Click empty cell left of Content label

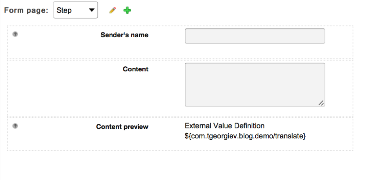pyautogui.click(x=54, y=86)
